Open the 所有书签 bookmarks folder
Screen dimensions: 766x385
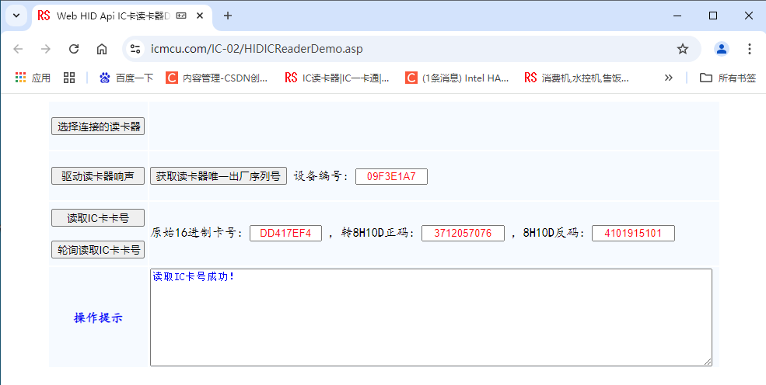click(728, 78)
